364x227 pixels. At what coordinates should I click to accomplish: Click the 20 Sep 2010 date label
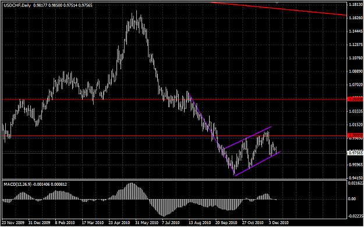pyautogui.click(x=227, y=222)
